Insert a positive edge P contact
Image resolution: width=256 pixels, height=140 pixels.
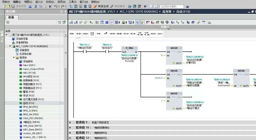click(x=112, y=34)
